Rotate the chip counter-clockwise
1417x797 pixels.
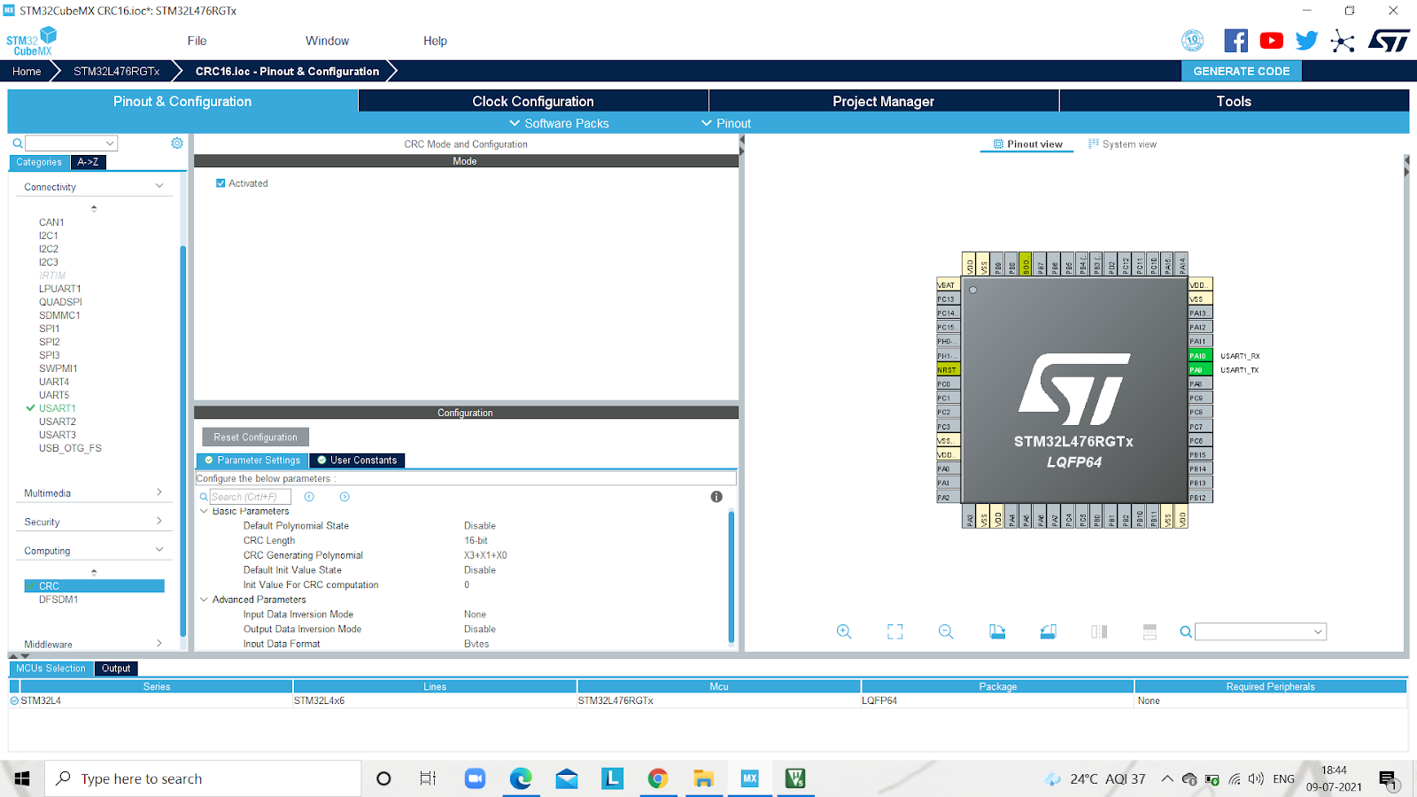tap(1048, 631)
